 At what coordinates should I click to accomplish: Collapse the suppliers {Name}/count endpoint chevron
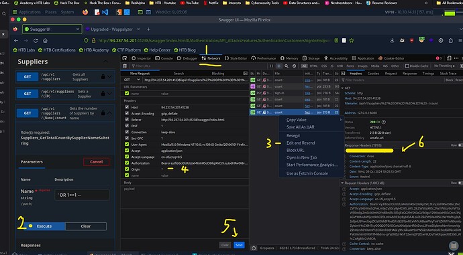[x=110, y=113]
